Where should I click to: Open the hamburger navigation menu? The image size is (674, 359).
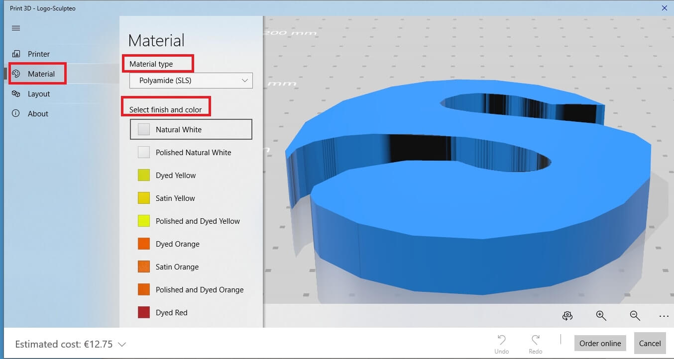click(16, 28)
